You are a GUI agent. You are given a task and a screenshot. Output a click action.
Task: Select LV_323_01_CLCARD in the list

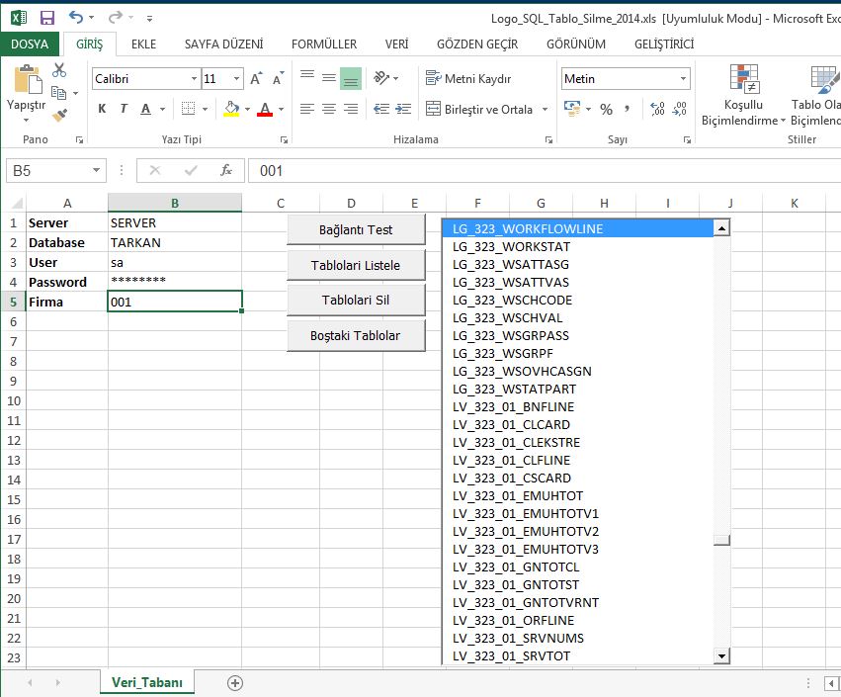click(578, 424)
